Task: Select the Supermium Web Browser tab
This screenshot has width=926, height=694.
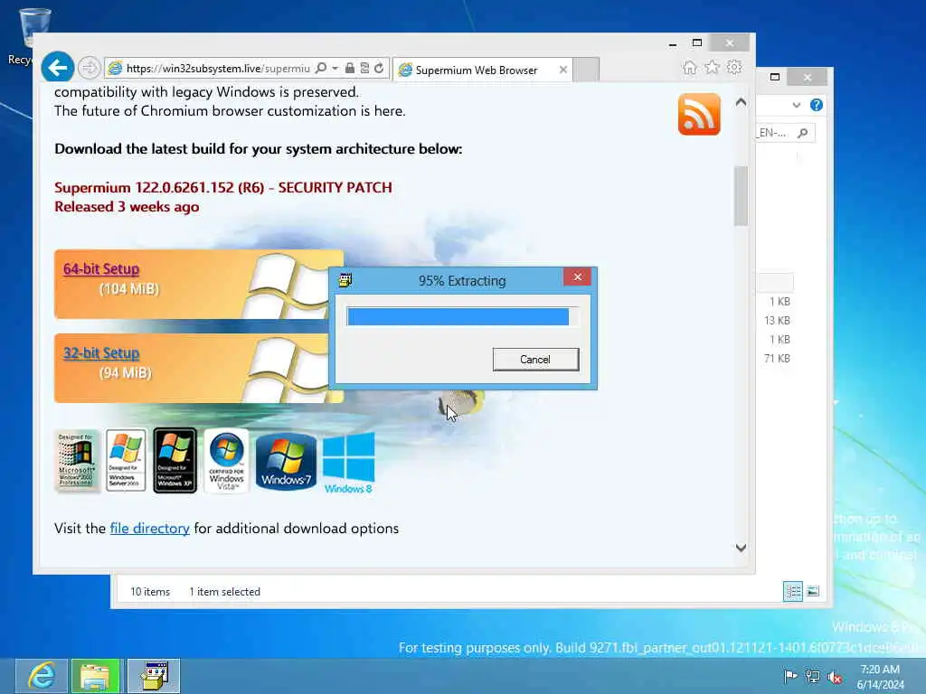Action: [x=476, y=70]
